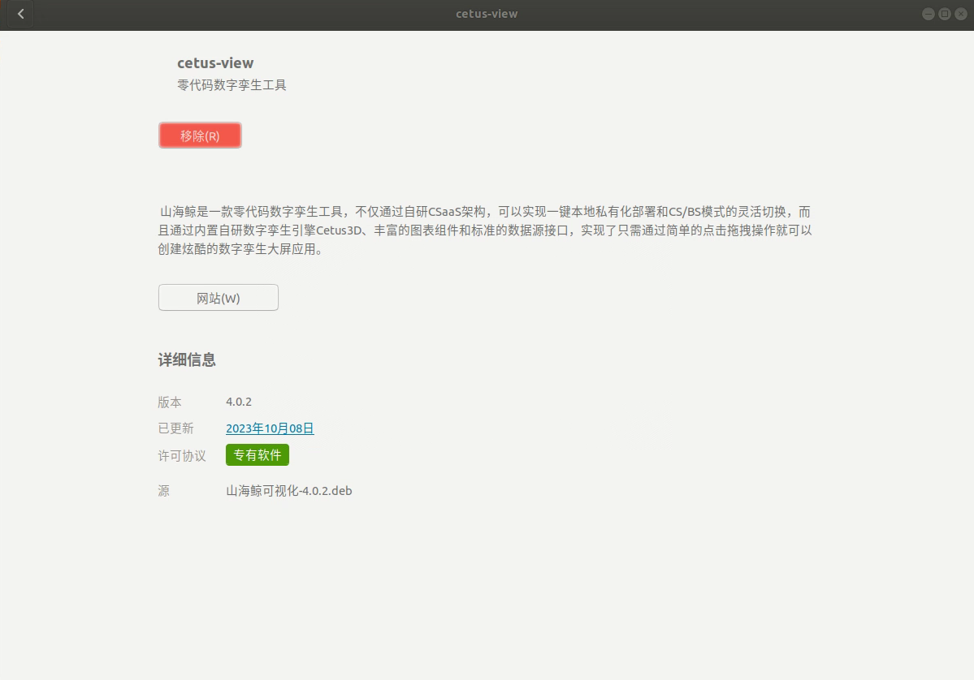Screen dimensions: 974x680
Task: Click the description paragraph starting 山海鲸是一款
Action: coord(484,230)
